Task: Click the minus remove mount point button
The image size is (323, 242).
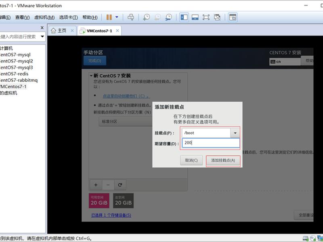Action: pyautogui.click(x=108, y=185)
